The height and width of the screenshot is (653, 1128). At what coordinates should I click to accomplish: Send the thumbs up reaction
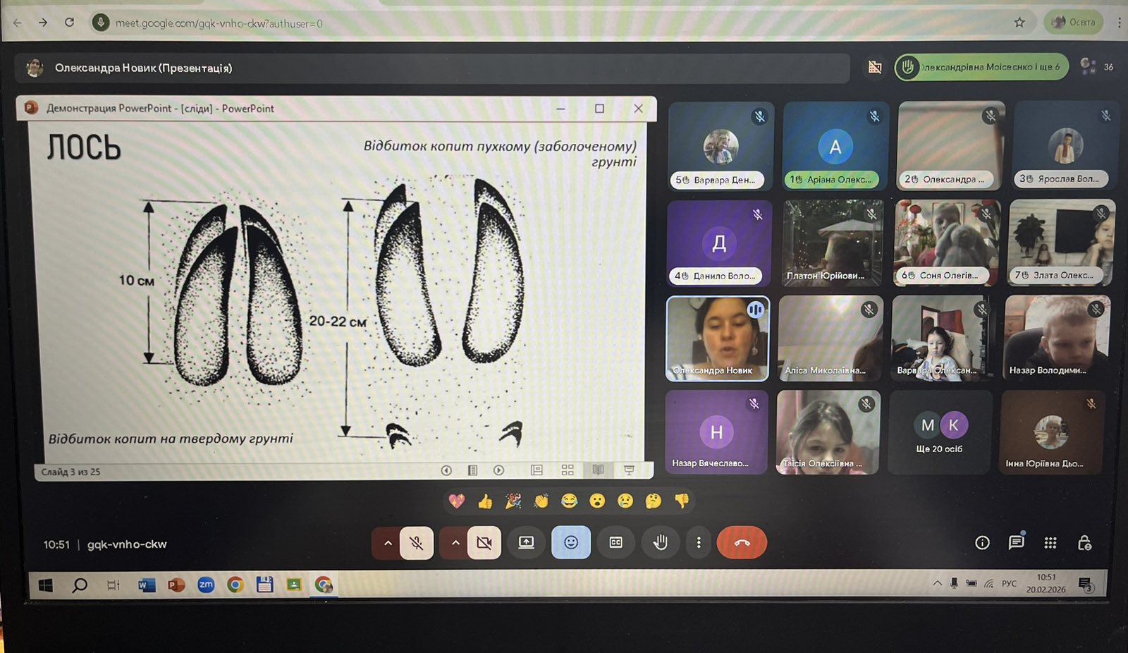pyautogui.click(x=485, y=501)
